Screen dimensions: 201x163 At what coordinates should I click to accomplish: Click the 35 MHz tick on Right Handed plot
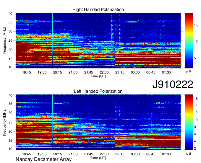pos(10,22)
